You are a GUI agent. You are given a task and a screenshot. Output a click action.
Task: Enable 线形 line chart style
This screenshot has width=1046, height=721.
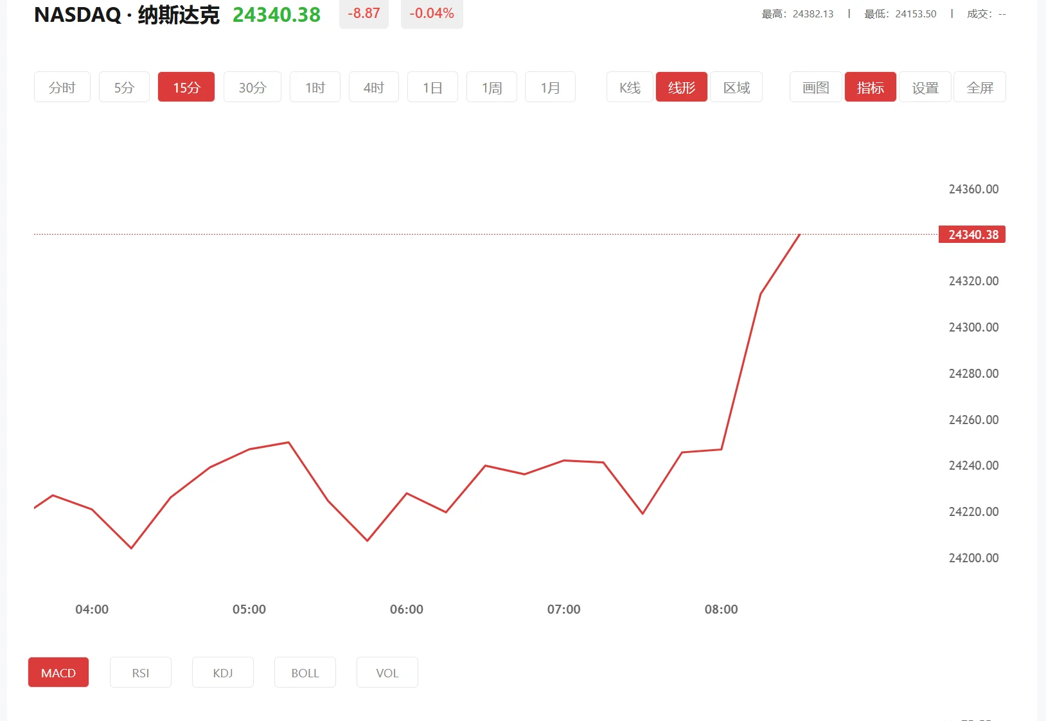[681, 87]
